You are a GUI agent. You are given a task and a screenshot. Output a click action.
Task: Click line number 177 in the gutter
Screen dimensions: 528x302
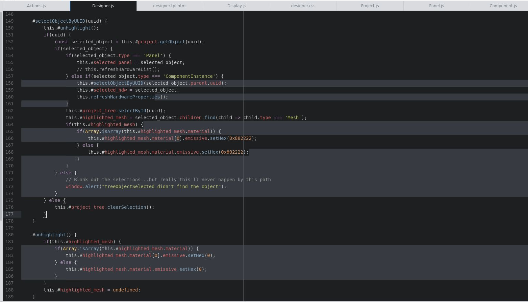[x=10, y=214]
